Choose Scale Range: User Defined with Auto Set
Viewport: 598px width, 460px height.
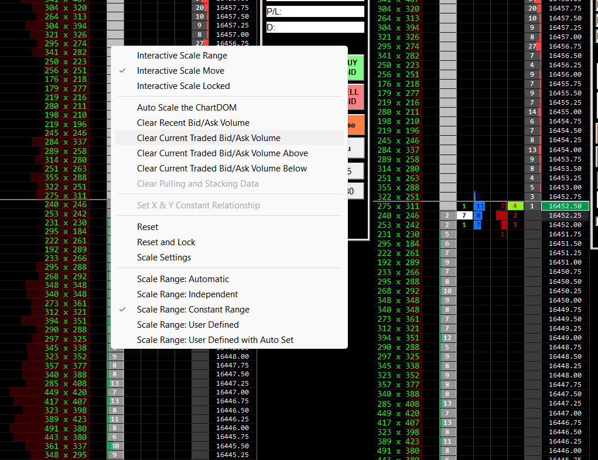(215, 340)
